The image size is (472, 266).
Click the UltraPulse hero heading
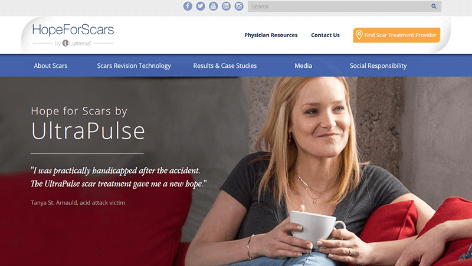pyautogui.click(x=88, y=131)
